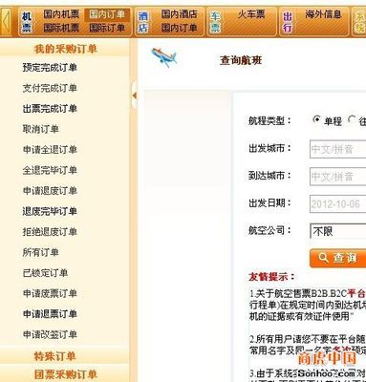Open 出票完成订单 in the sidebar

pos(50,109)
